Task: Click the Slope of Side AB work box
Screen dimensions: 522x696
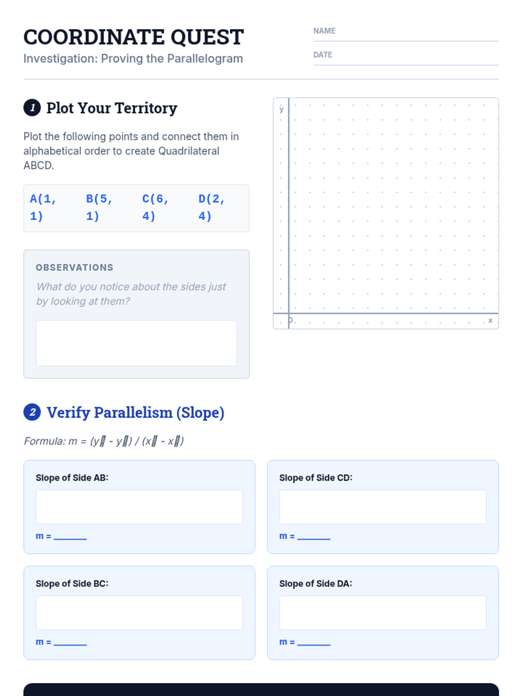Action: tap(139, 507)
